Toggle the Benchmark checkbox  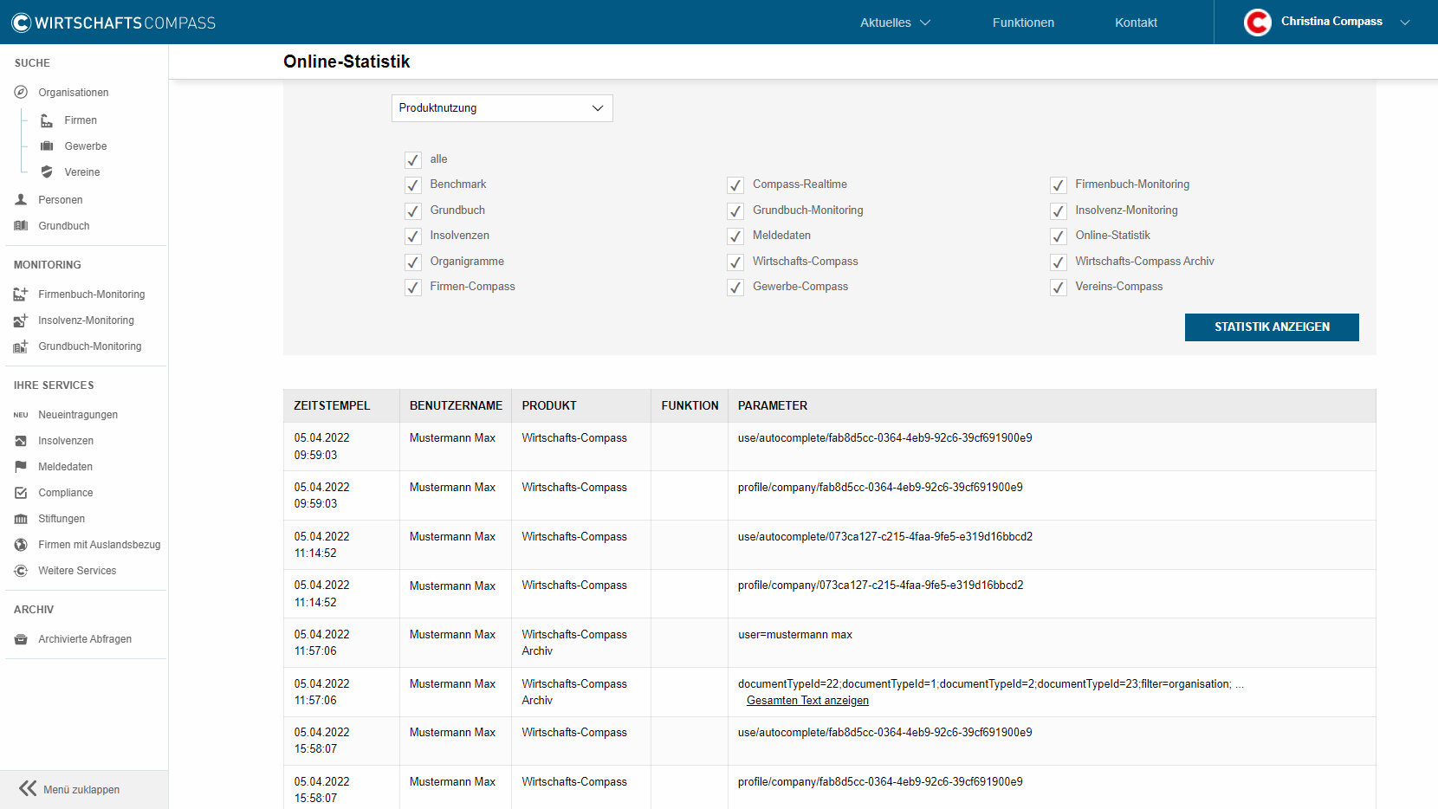(413, 185)
